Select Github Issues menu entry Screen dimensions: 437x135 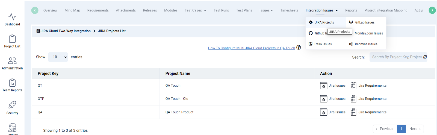[x=318, y=33]
